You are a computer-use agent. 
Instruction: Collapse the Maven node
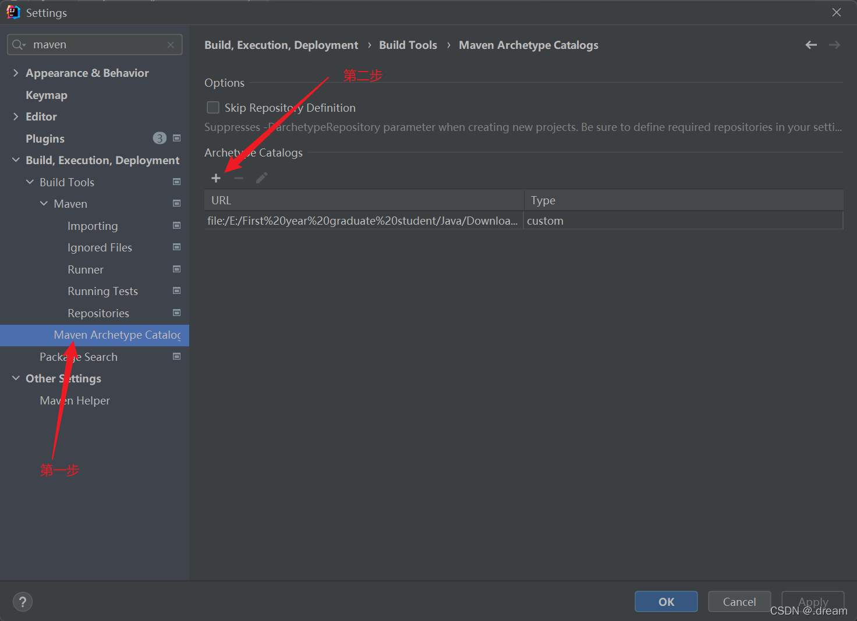tap(44, 204)
